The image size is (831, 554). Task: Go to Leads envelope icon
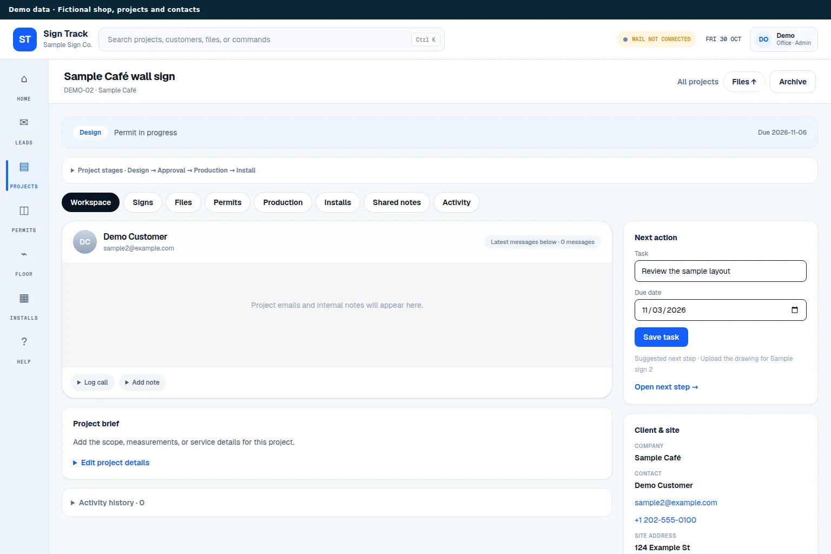24,123
